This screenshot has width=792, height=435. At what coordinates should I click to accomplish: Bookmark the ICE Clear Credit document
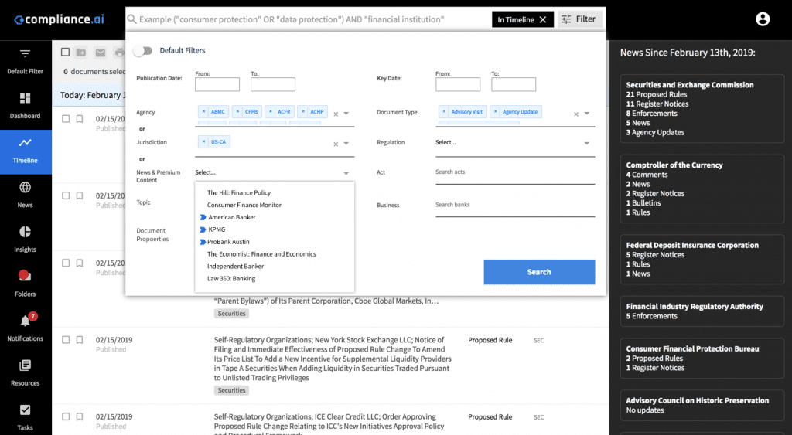click(80, 416)
